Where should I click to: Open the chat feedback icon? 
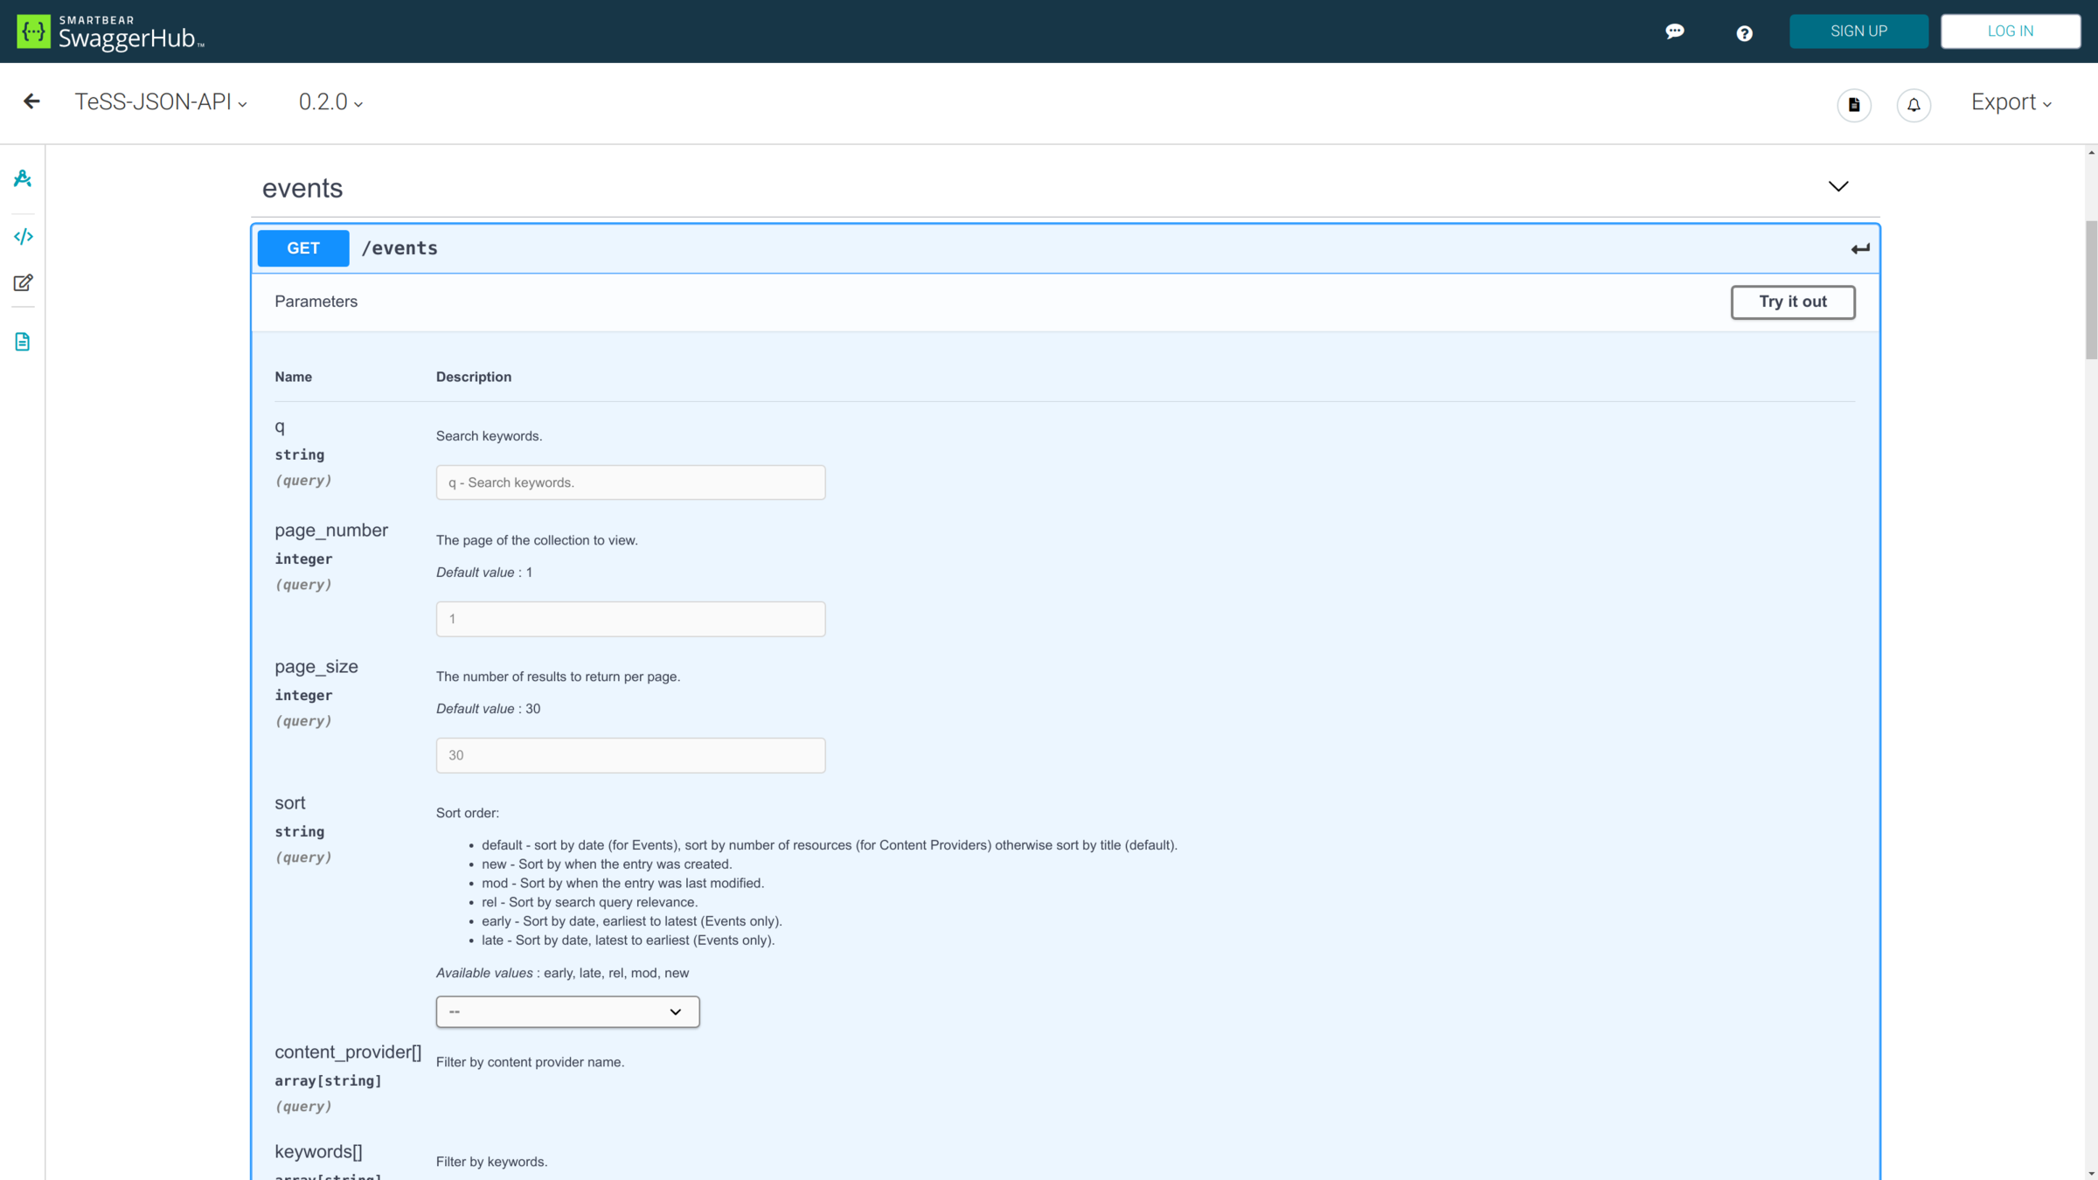pos(1674,31)
